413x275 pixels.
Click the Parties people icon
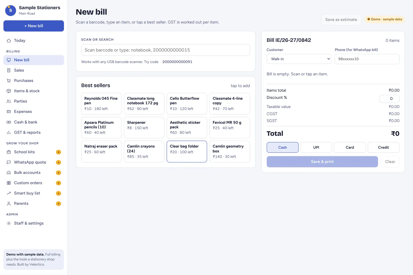coord(9,101)
